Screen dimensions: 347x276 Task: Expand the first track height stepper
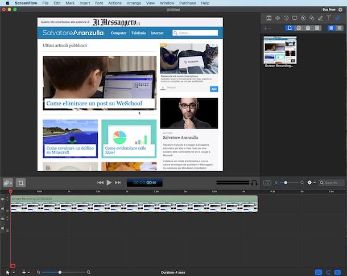pyautogui.click(x=7, y=199)
